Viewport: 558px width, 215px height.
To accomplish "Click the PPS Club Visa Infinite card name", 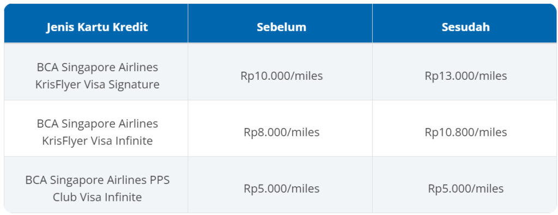I will tap(97, 188).
